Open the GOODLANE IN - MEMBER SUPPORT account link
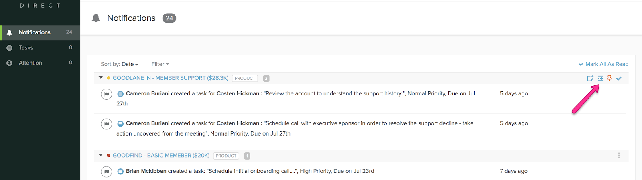Viewport: 642px width, 180px height. pyautogui.click(x=171, y=78)
